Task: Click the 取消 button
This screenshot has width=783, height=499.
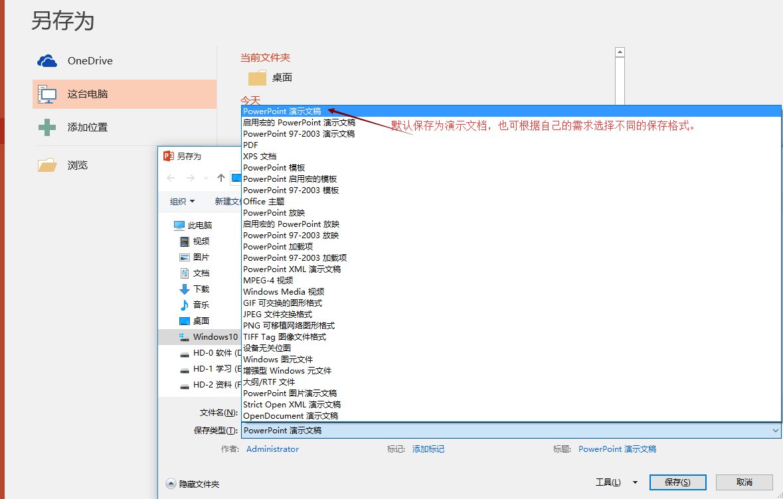Action: 744,482
